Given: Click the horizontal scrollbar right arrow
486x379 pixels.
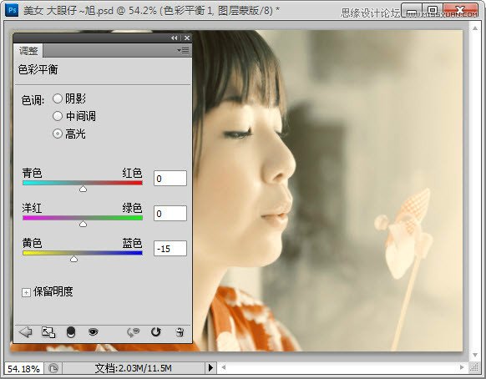Looking at the screenshot, I should coord(462,367).
